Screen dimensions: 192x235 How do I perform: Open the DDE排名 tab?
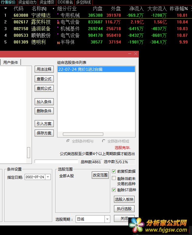pos(65,2)
